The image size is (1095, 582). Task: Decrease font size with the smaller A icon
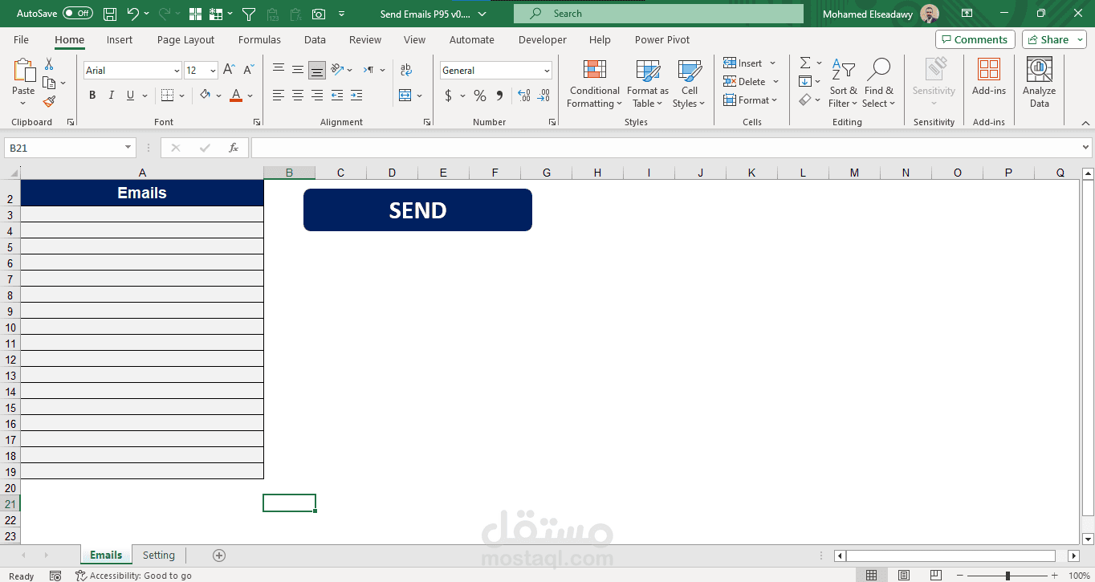coord(248,71)
